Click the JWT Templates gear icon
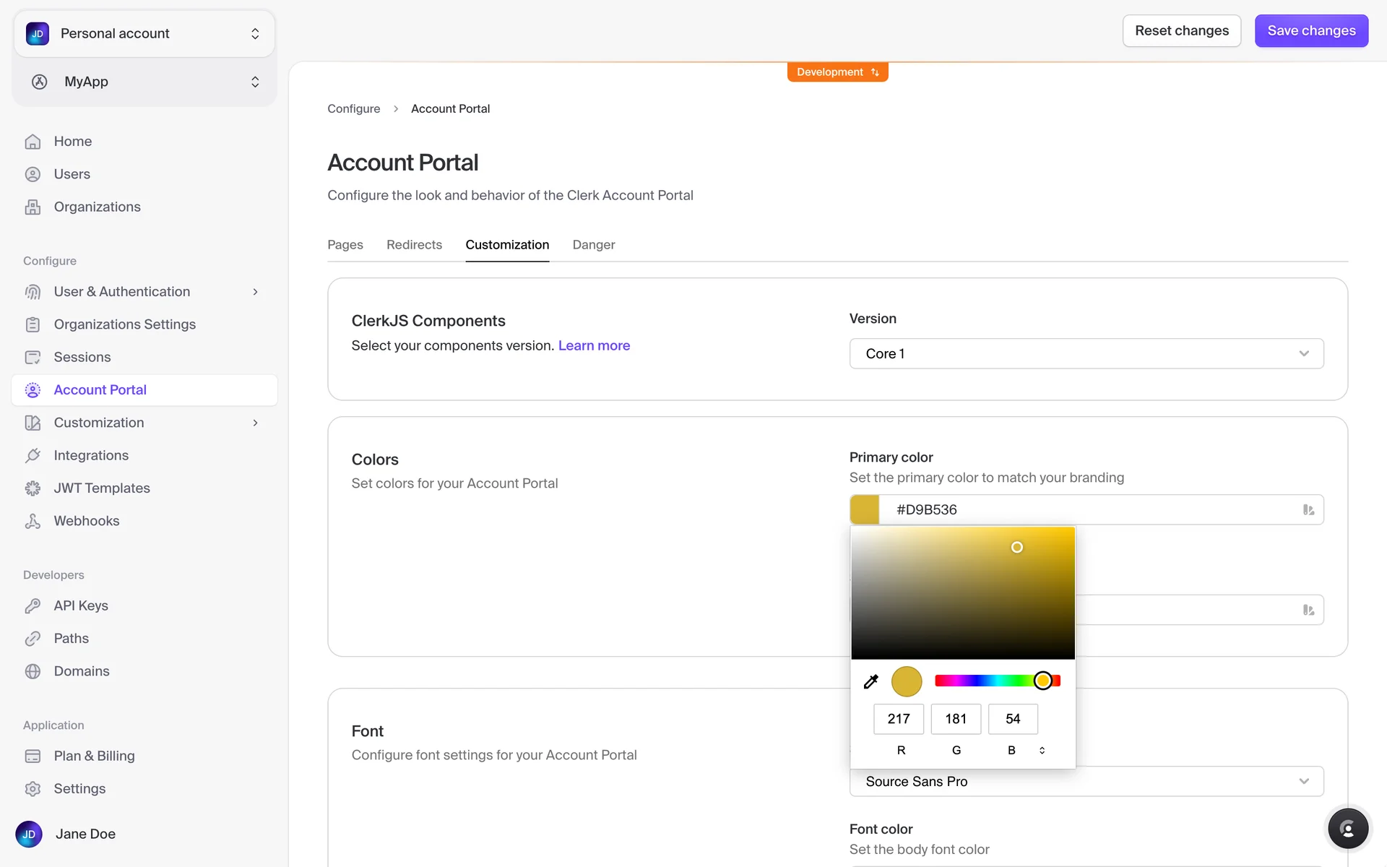 (33, 488)
